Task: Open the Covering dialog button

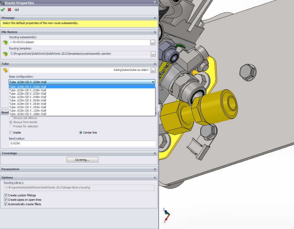Action: [82, 160]
